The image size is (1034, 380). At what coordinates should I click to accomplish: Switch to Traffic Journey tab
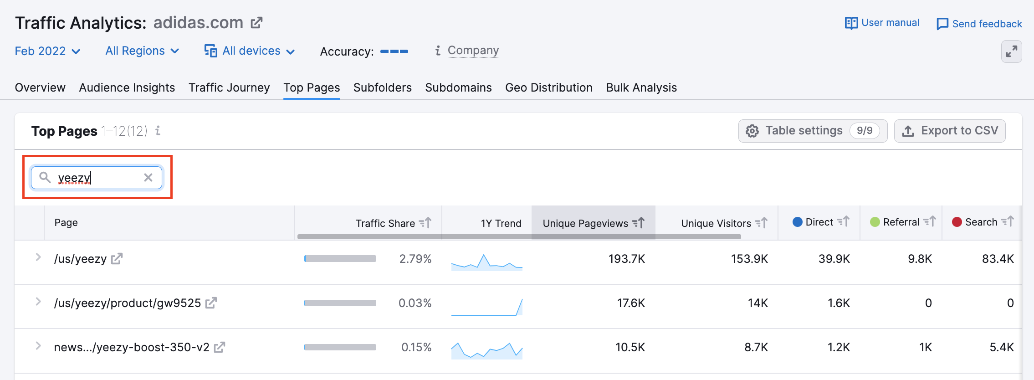(x=229, y=87)
